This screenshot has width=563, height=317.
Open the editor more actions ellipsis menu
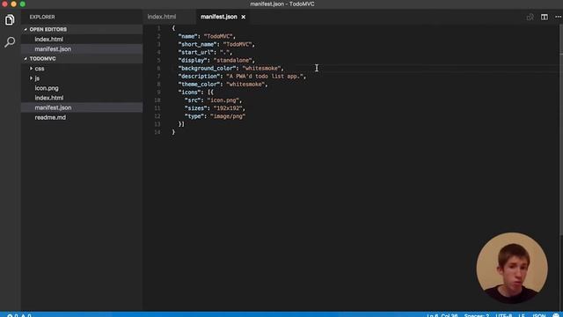click(x=558, y=17)
